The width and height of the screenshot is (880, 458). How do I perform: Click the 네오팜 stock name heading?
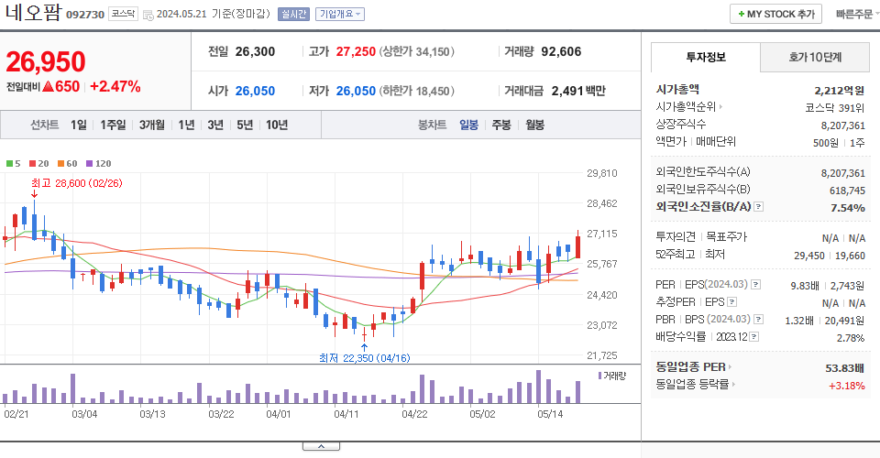click(x=33, y=13)
